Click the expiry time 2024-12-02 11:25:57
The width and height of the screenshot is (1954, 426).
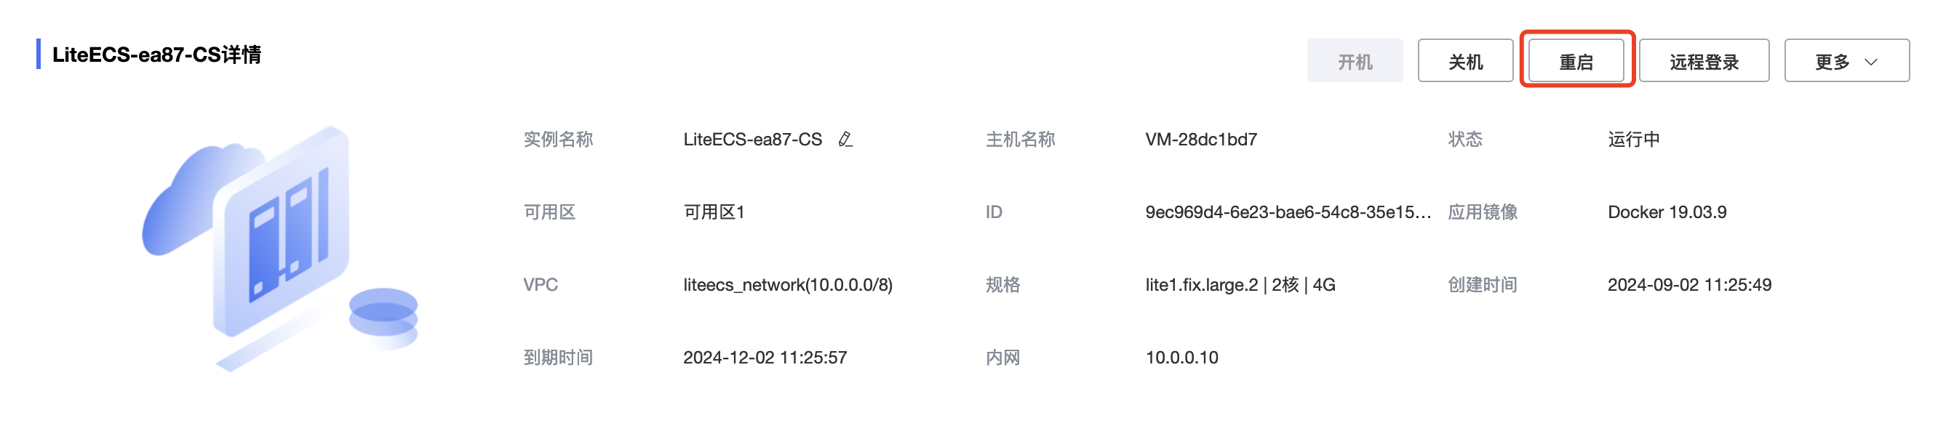tap(765, 358)
